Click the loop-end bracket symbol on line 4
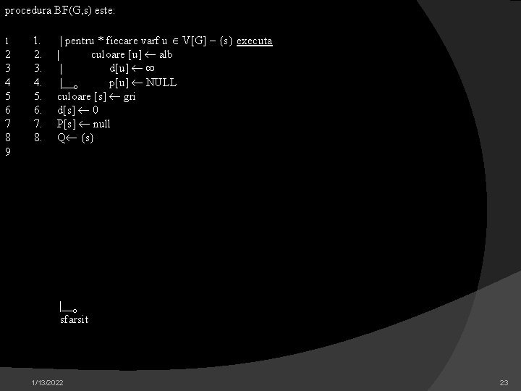The width and height of the screenshot is (521, 391). [69, 83]
